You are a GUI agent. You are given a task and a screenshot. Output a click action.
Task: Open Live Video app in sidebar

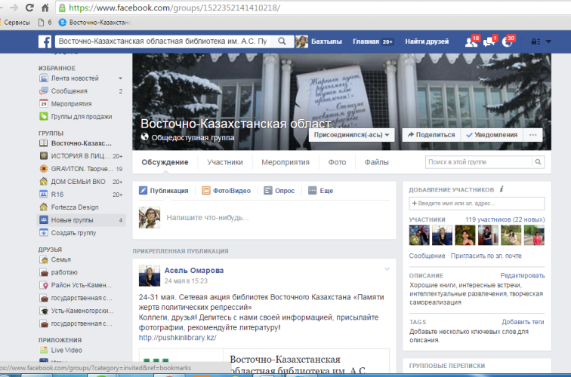(x=66, y=350)
